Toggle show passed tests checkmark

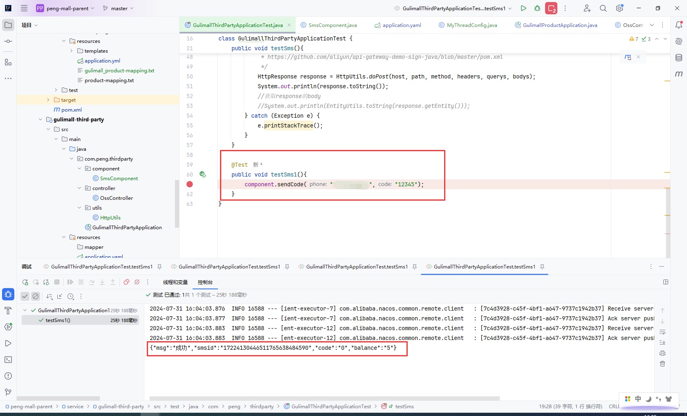click(25, 296)
